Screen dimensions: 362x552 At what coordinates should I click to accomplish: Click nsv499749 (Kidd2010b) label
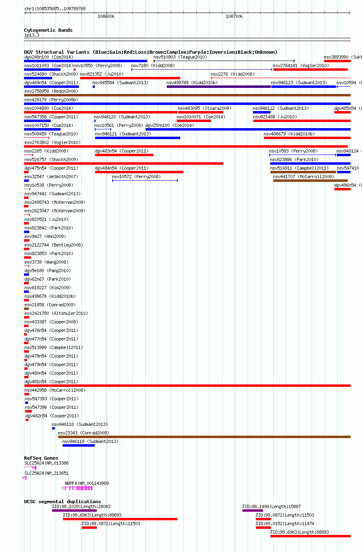(x=192, y=83)
